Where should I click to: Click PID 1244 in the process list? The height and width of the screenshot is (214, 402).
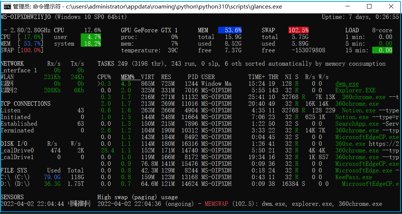click(x=191, y=83)
